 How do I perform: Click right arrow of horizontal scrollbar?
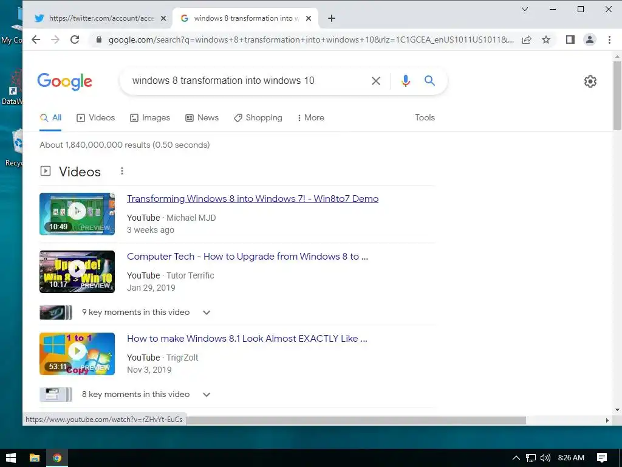[607, 420]
